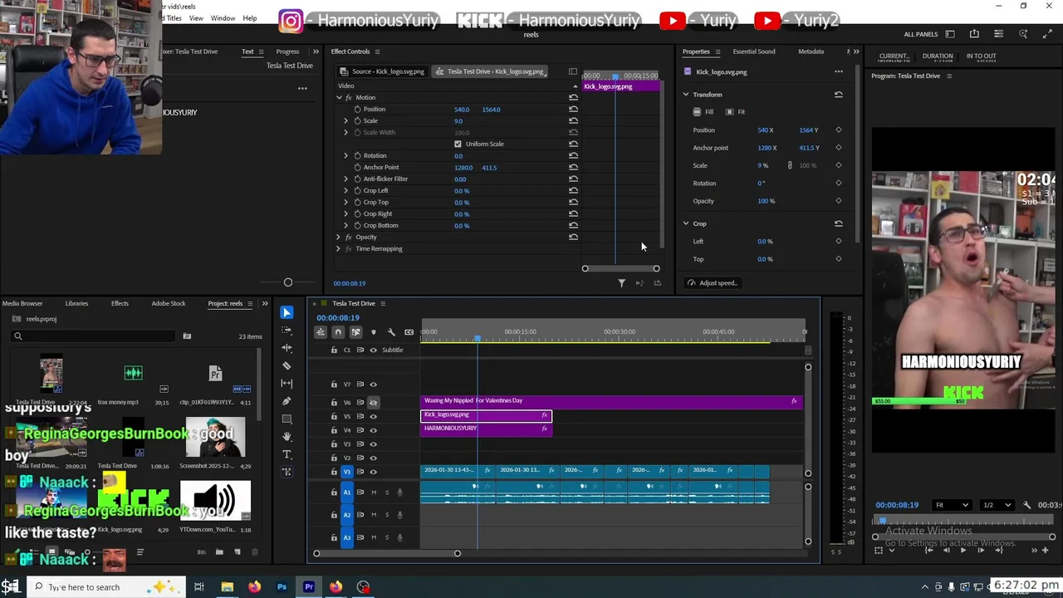Toggle lock on track V1
The height and width of the screenshot is (598, 1063).
tap(334, 472)
